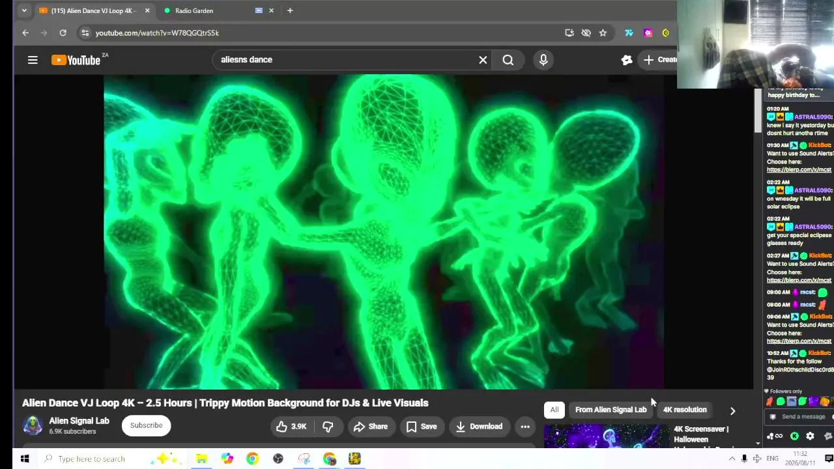Viewport: 834px width, 469px height.
Task: Show more filter chips with right arrow
Action: tap(732, 411)
